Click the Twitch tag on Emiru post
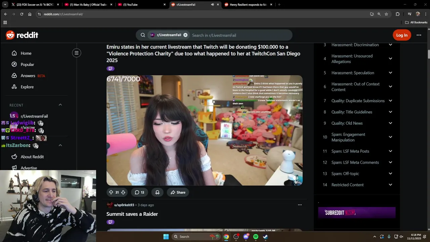 click(x=111, y=69)
